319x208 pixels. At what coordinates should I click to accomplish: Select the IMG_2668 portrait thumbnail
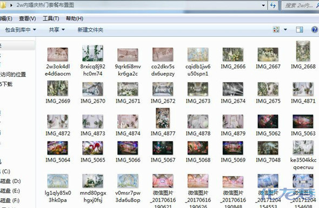[x=303, y=51]
